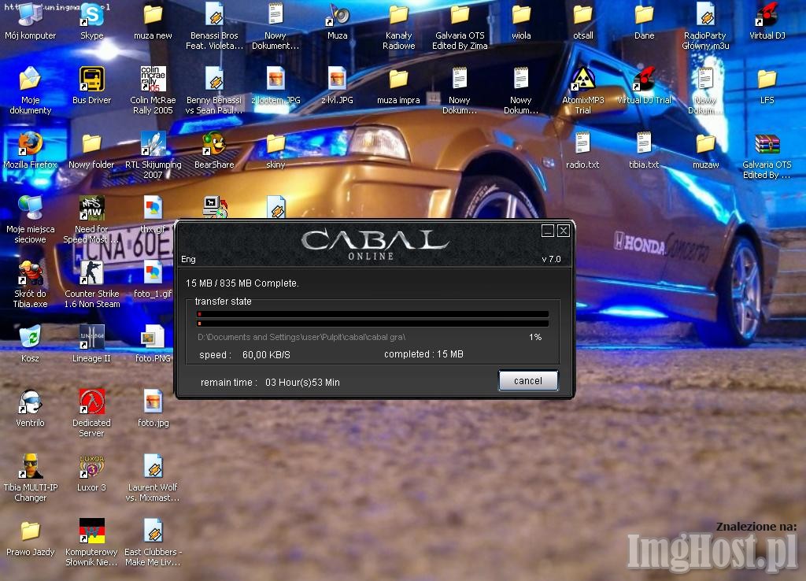The image size is (806, 581).
Task: Launch the Skype shortcut
Action: click(x=92, y=16)
